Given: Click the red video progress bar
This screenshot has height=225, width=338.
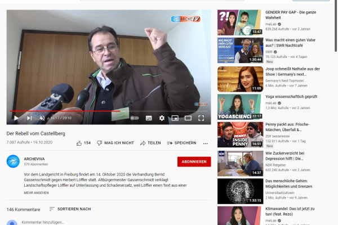Looking at the screenshot, I should pos(56,111).
